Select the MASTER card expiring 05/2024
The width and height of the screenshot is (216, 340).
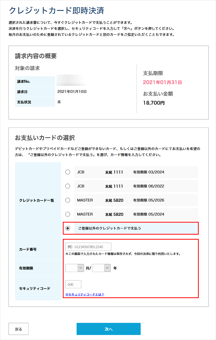68,214
